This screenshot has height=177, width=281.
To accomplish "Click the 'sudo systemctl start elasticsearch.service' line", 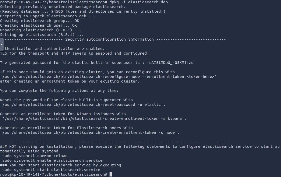I will click(51, 170).
